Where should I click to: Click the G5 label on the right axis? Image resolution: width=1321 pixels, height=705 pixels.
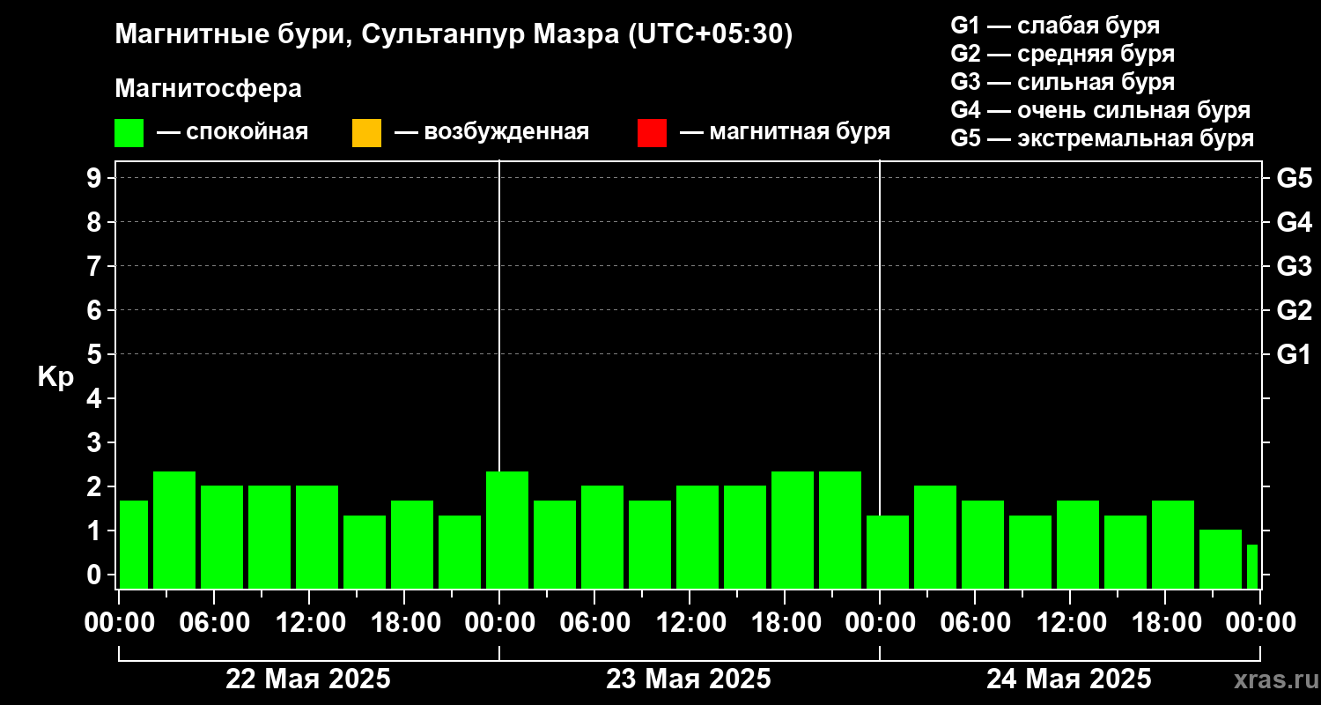coord(1294,178)
